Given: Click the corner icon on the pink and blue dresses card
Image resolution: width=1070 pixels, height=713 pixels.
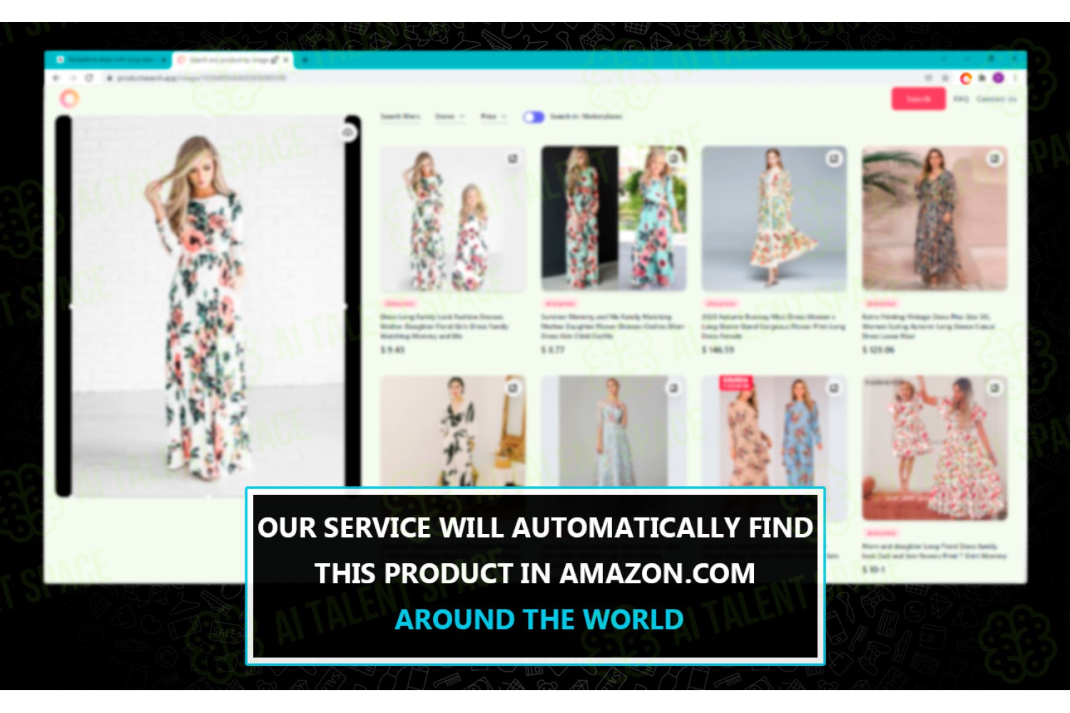Looking at the screenshot, I should tap(833, 388).
